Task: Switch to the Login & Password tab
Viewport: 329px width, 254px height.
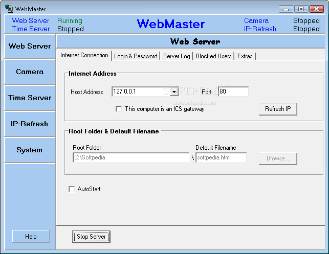Action: coord(136,56)
